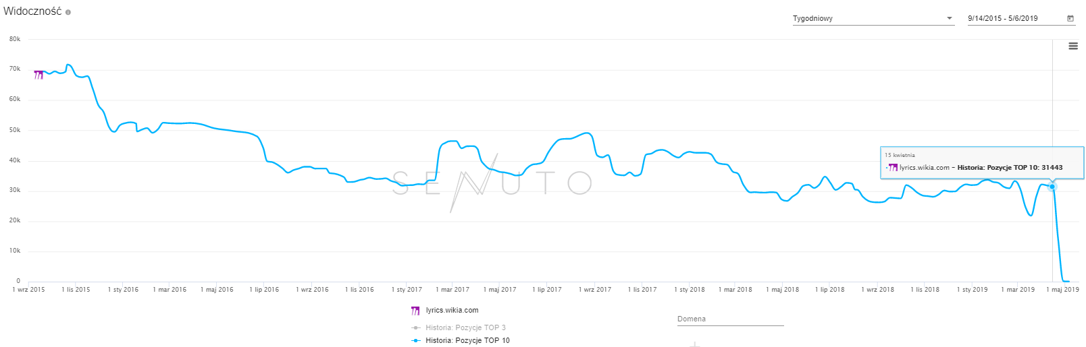Viewport: 1086px width, 347px height.
Task: Click the Domena input field
Action: coord(730,319)
